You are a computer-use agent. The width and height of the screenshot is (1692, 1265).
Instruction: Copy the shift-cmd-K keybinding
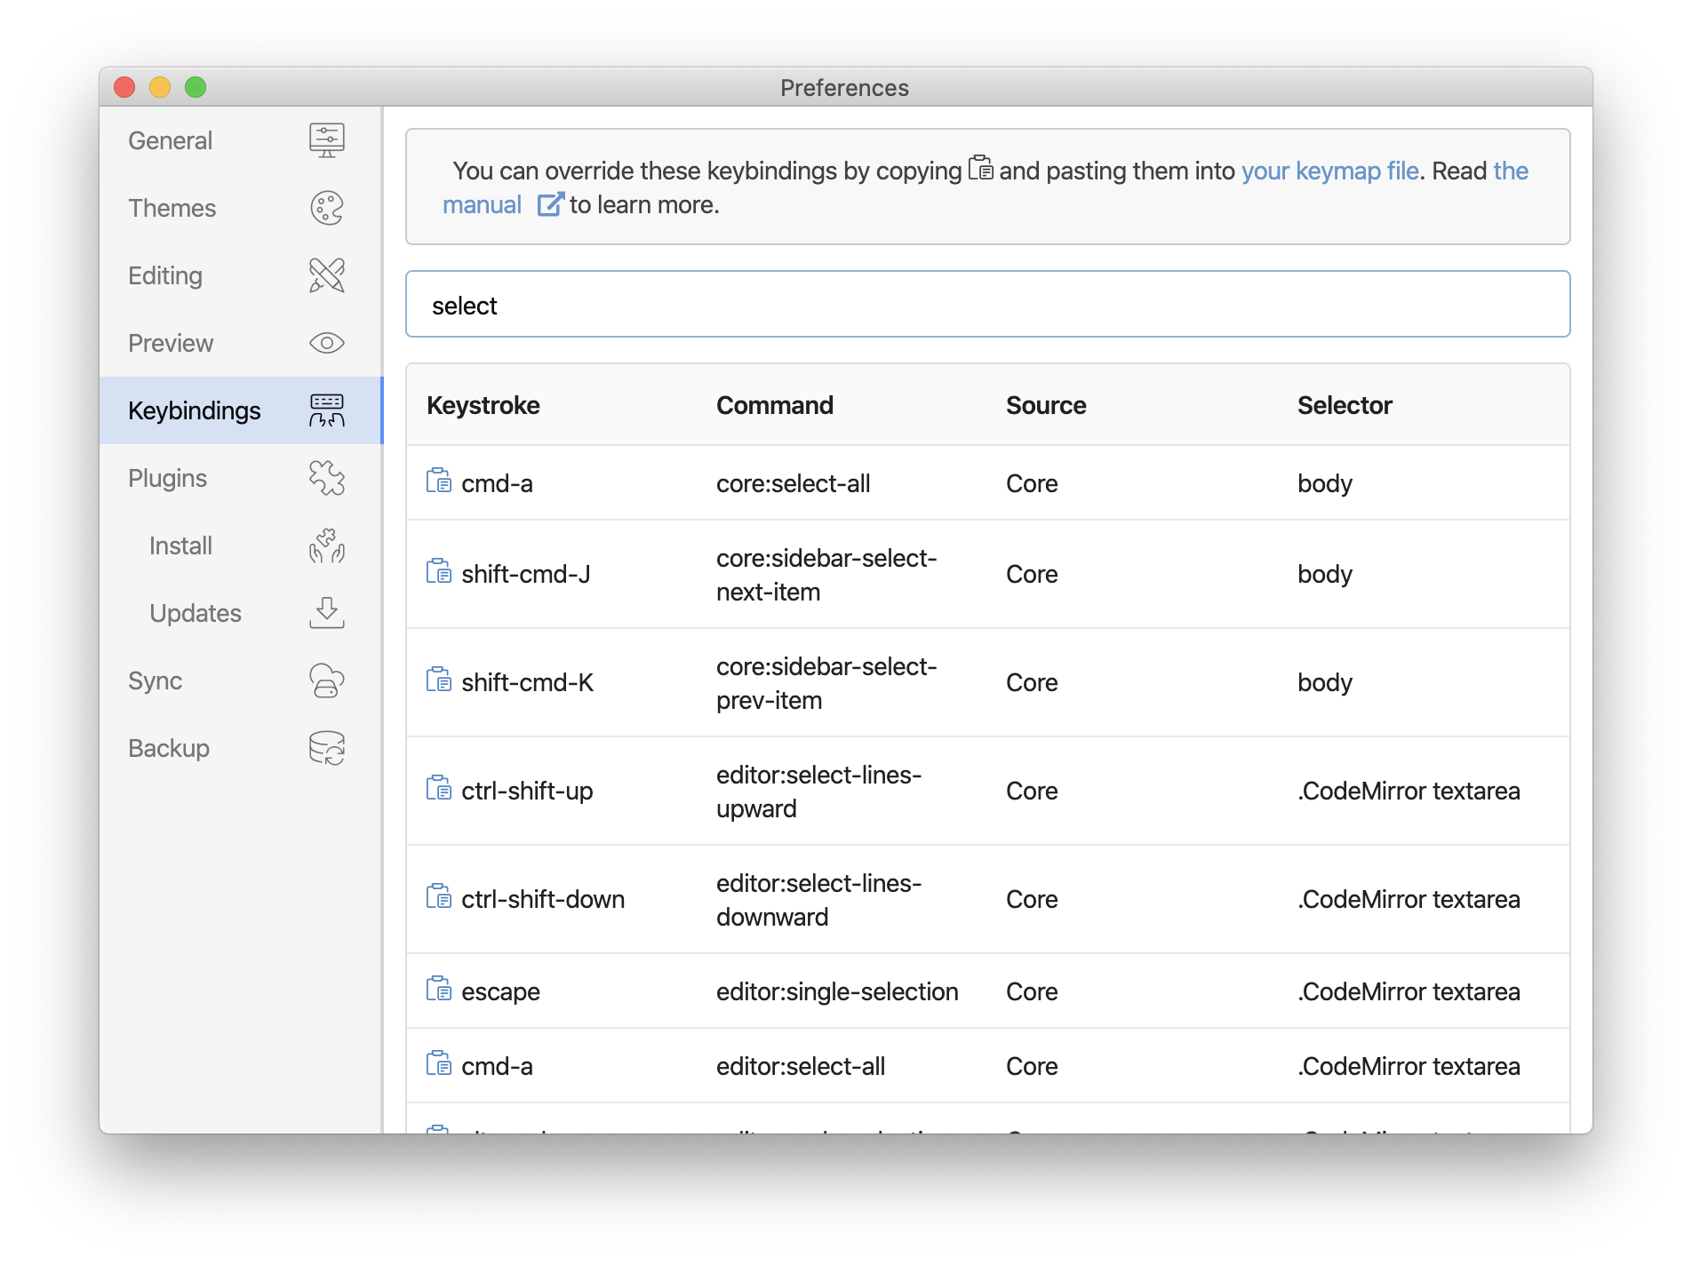(x=438, y=680)
